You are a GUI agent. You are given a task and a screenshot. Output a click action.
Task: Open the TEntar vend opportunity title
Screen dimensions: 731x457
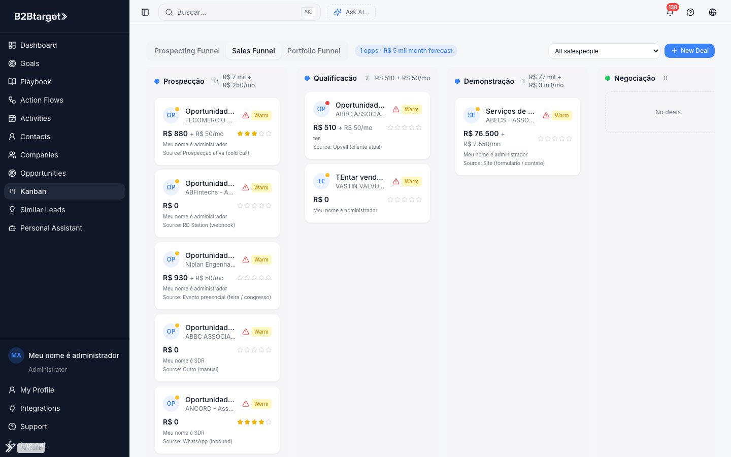pos(359,177)
